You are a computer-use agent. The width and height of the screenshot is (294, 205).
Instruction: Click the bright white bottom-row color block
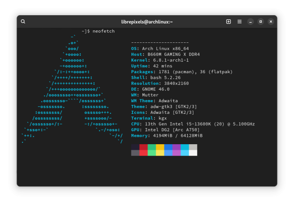click(193, 153)
